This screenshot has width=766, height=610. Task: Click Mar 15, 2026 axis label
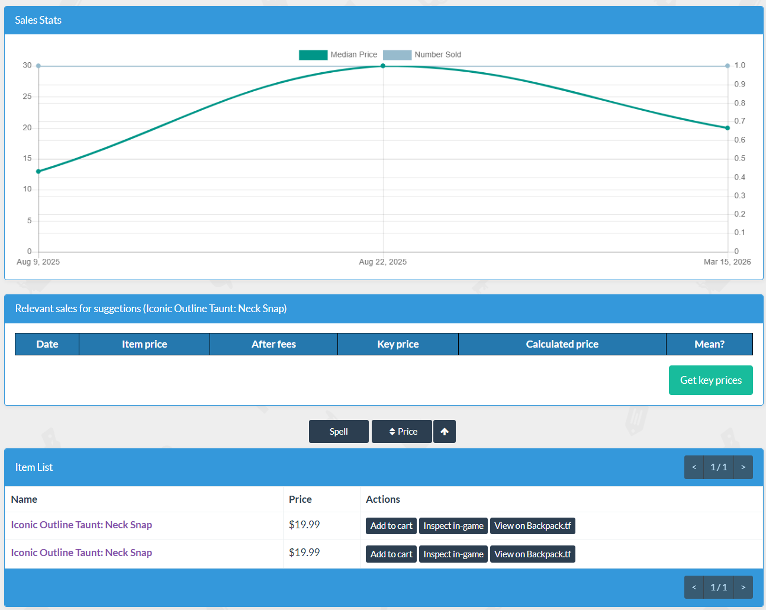(727, 262)
